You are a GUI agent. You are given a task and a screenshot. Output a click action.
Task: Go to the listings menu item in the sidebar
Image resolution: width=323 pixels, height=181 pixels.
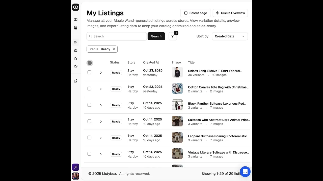tap(75, 42)
